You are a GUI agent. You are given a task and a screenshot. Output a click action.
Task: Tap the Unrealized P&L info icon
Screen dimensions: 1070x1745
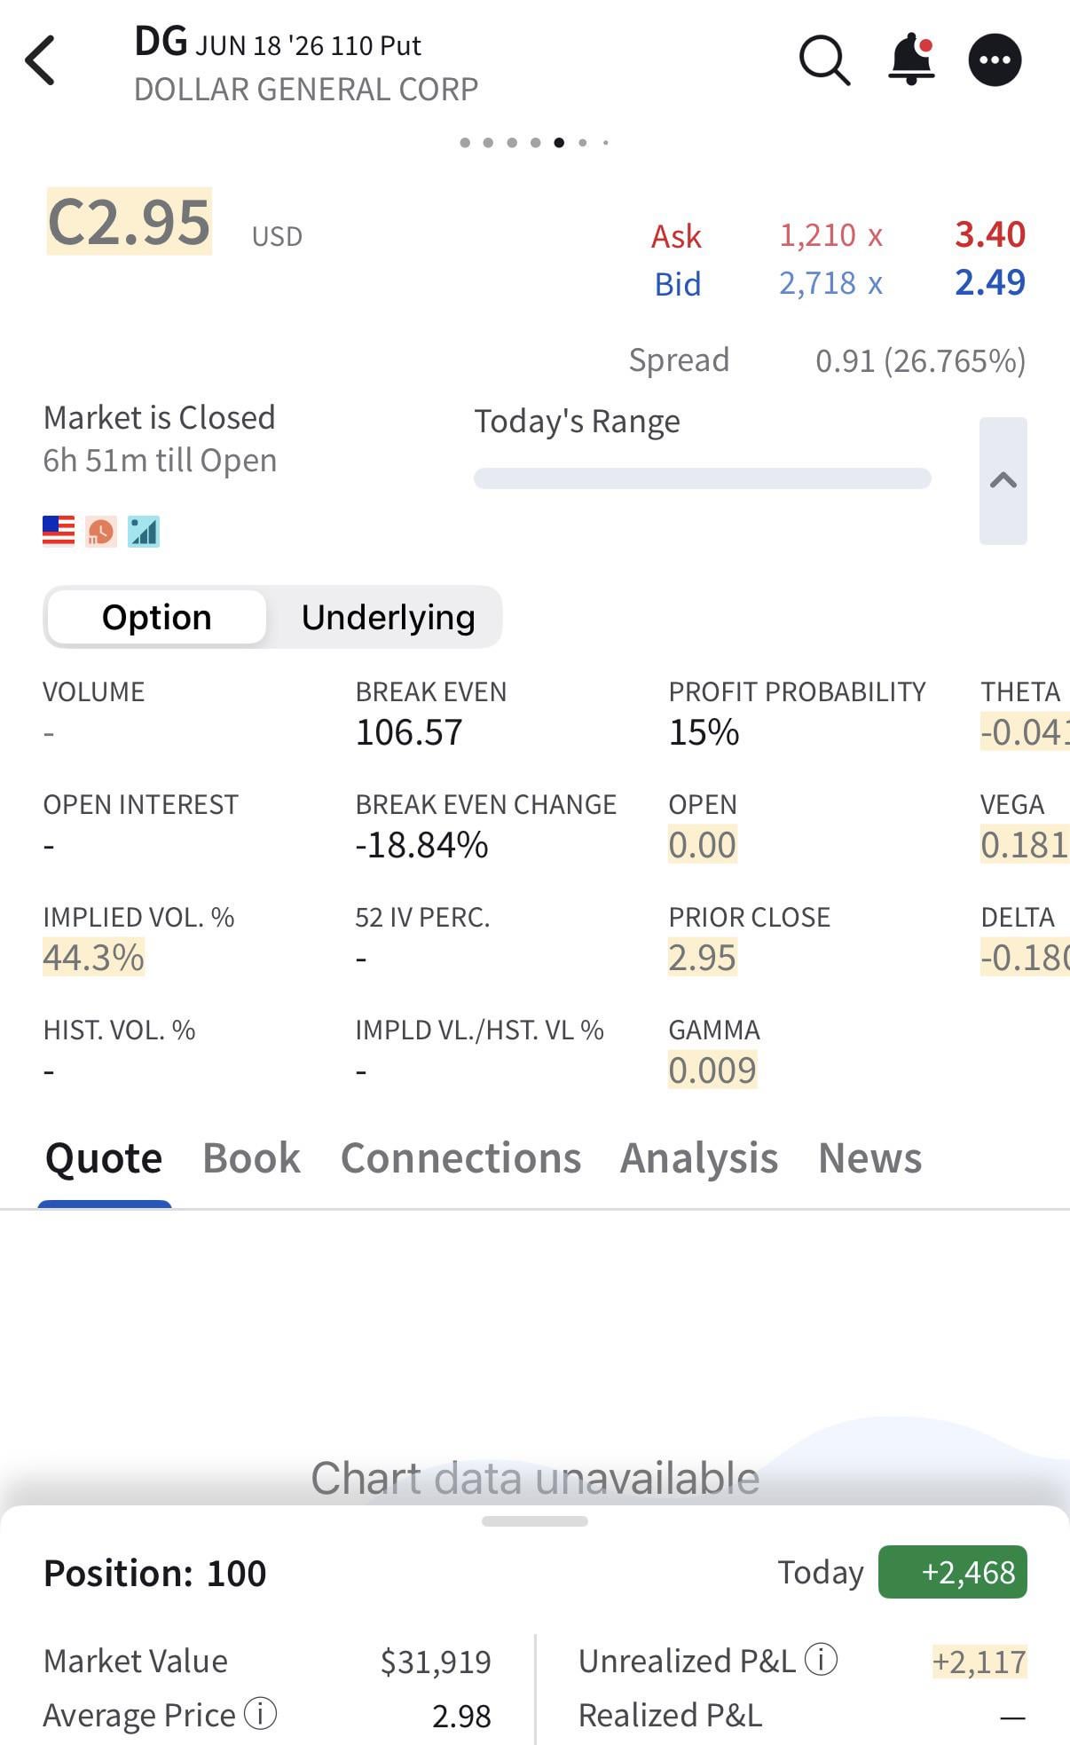821,1659
